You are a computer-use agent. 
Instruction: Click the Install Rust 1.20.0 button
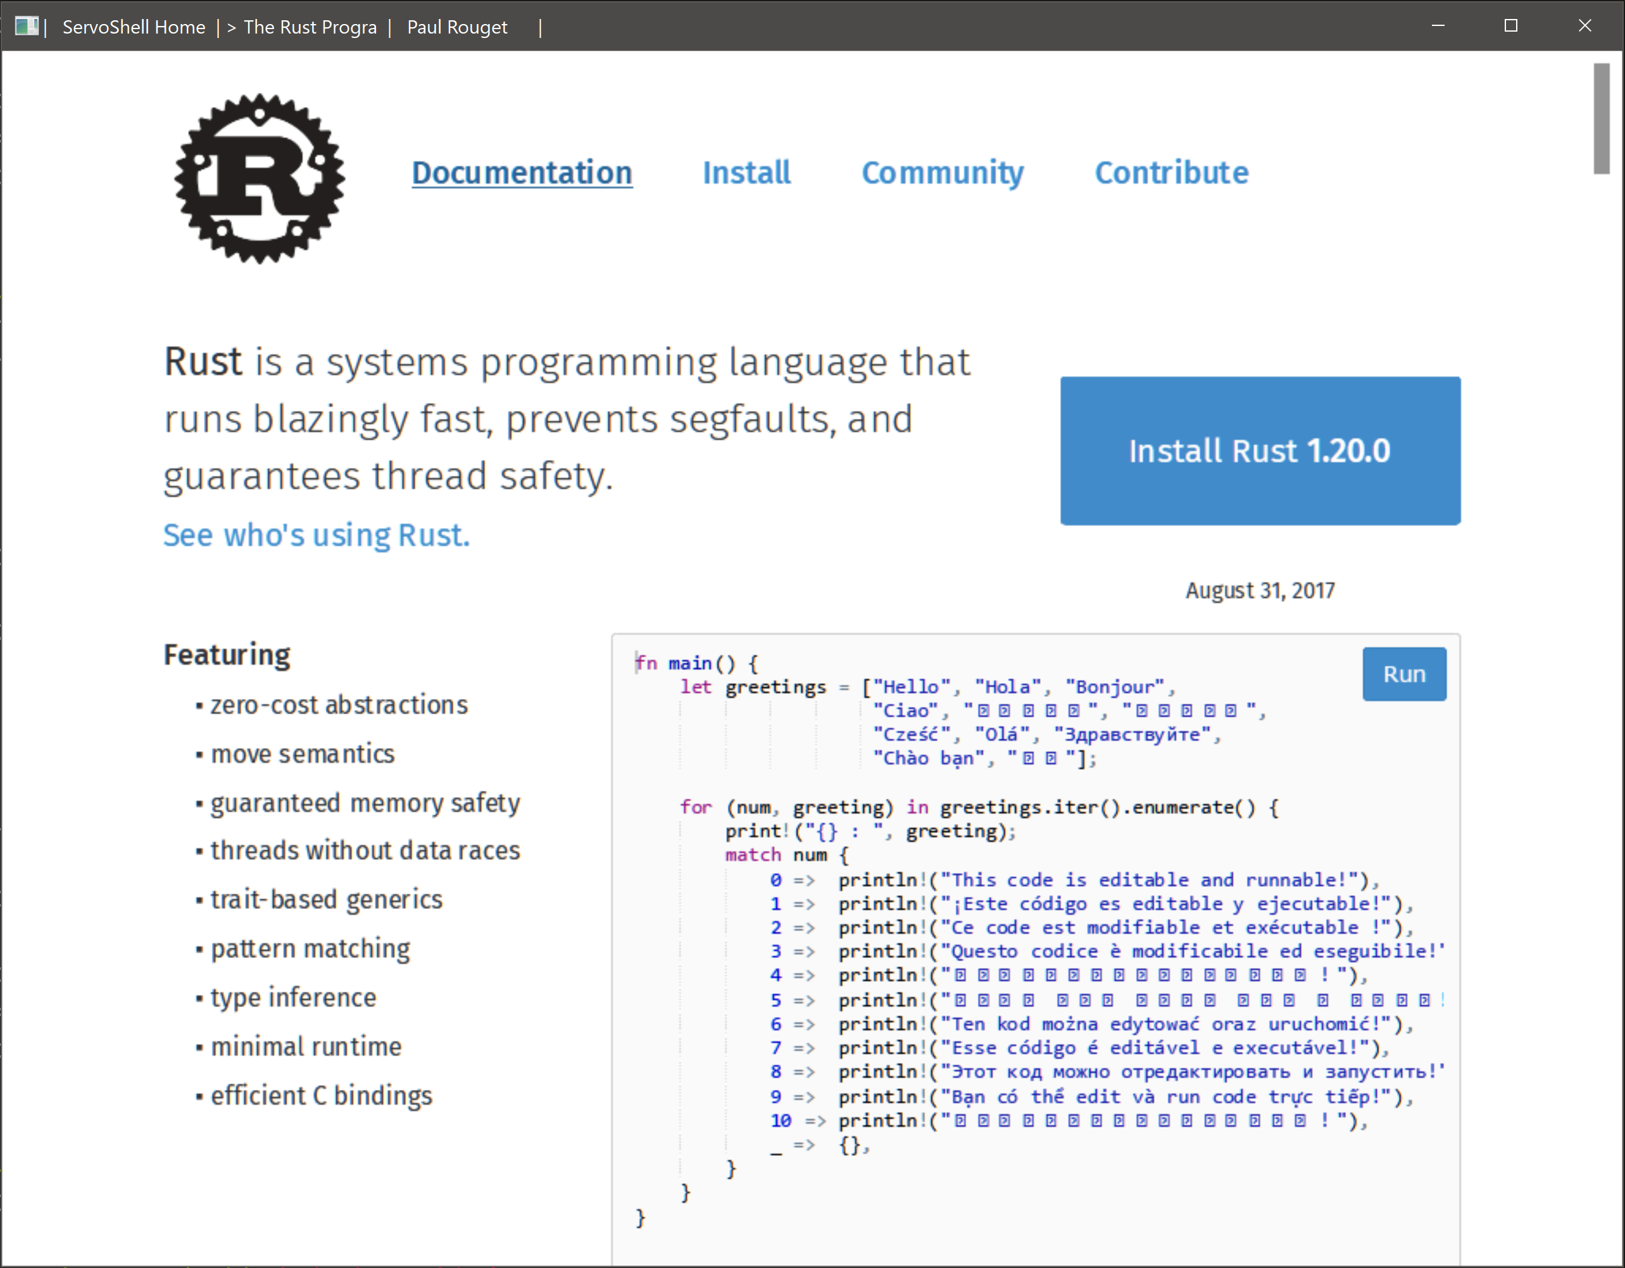[1260, 451]
